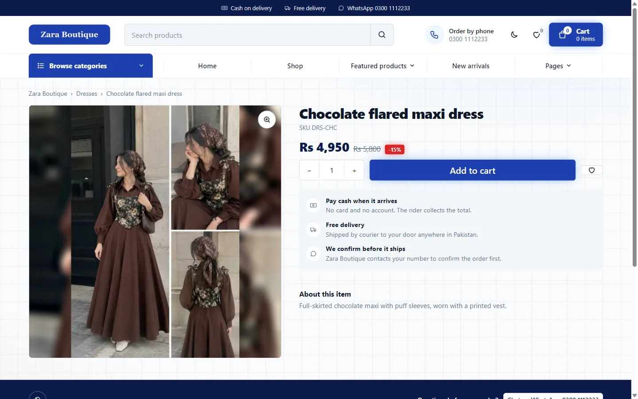Screen dimensions: 638x399
Task: Click the chat icon beside We confirm before it ships
Action: pyautogui.click(x=313, y=254)
